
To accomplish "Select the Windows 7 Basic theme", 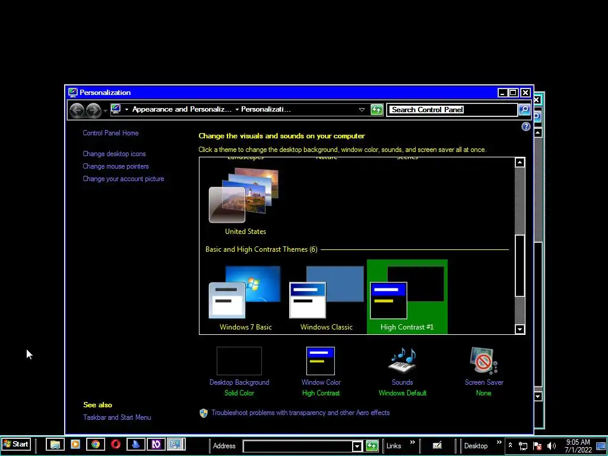I will pyautogui.click(x=245, y=297).
